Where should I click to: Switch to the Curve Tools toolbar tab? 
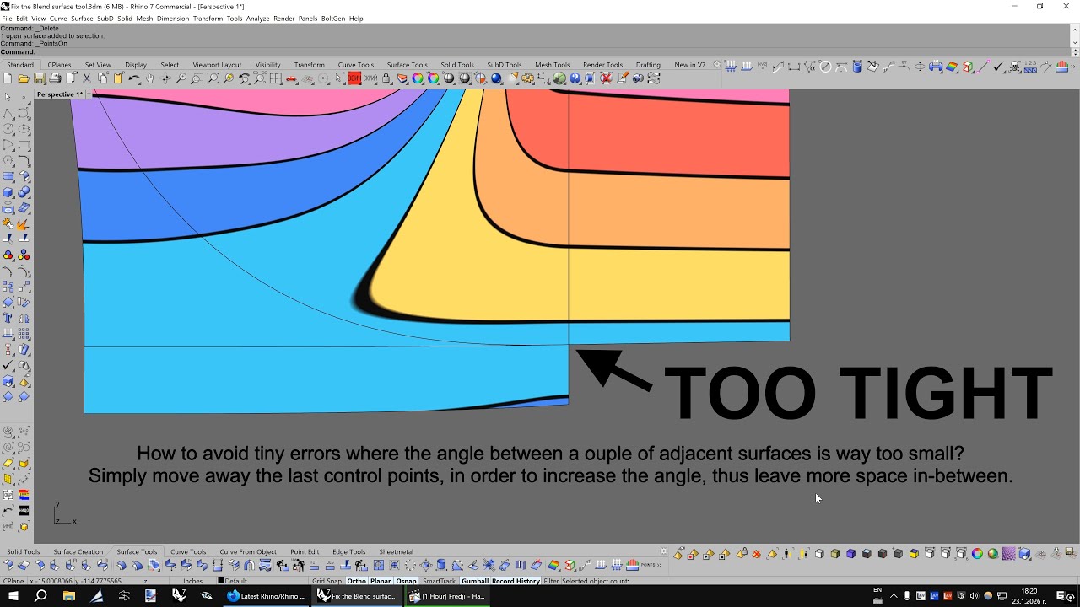click(x=355, y=65)
